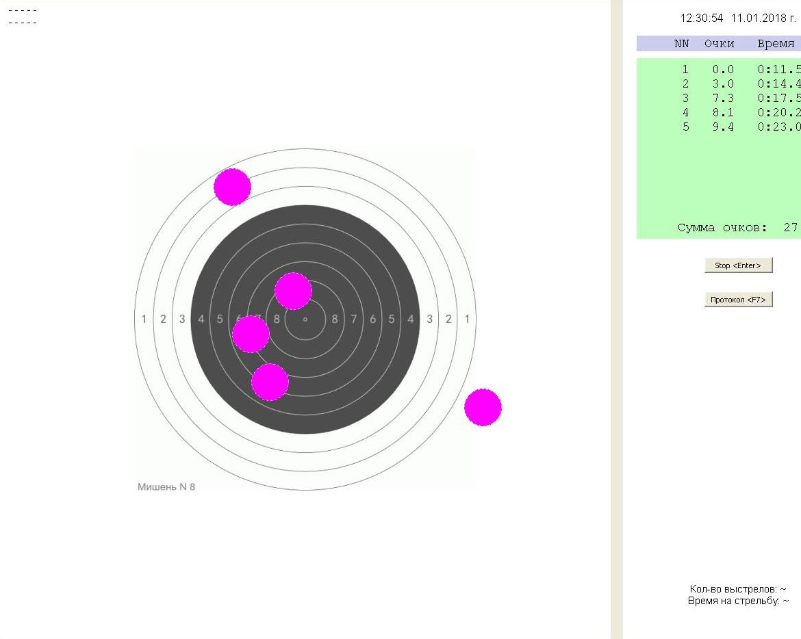Click the NN column header
The height and width of the screenshot is (639, 801).
(x=681, y=44)
